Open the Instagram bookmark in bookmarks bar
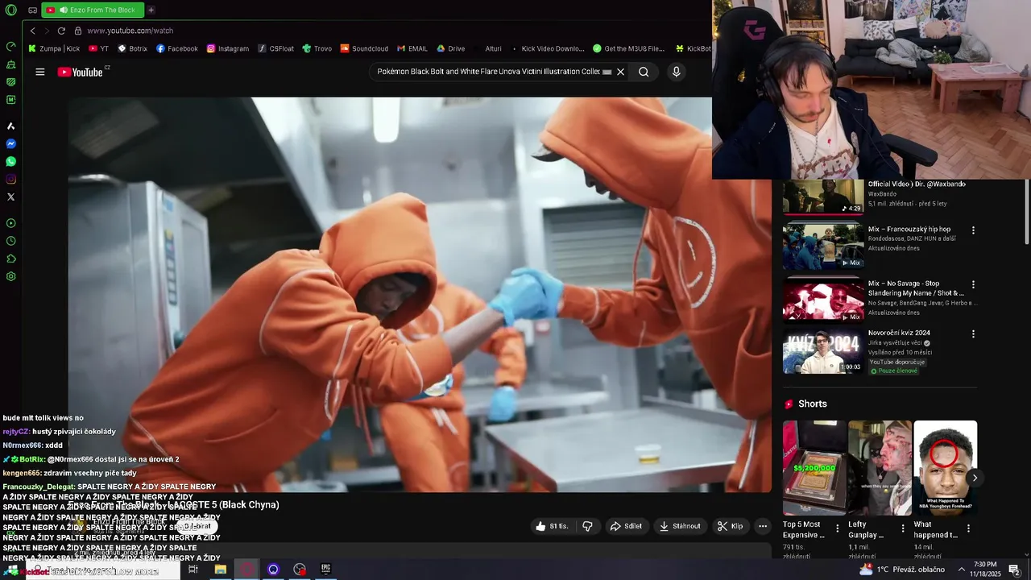Screen dimensions: 1031x580 click(x=228, y=48)
